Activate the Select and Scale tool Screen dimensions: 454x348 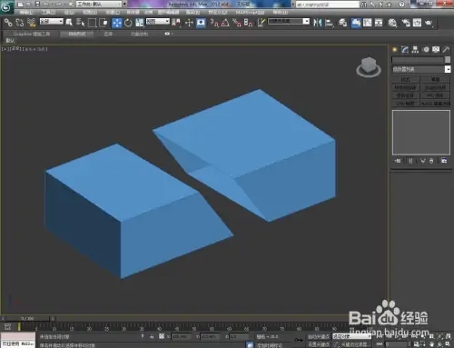pyautogui.click(x=140, y=23)
